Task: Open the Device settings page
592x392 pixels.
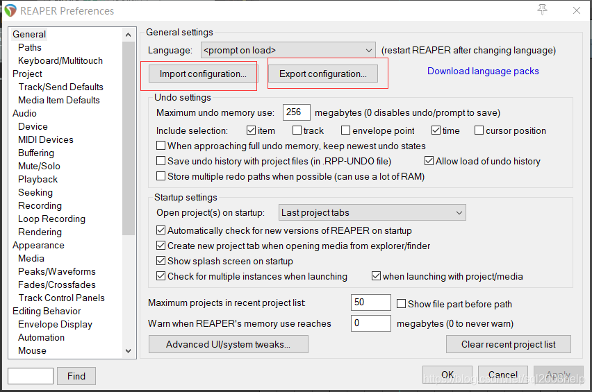Action: (x=33, y=127)
